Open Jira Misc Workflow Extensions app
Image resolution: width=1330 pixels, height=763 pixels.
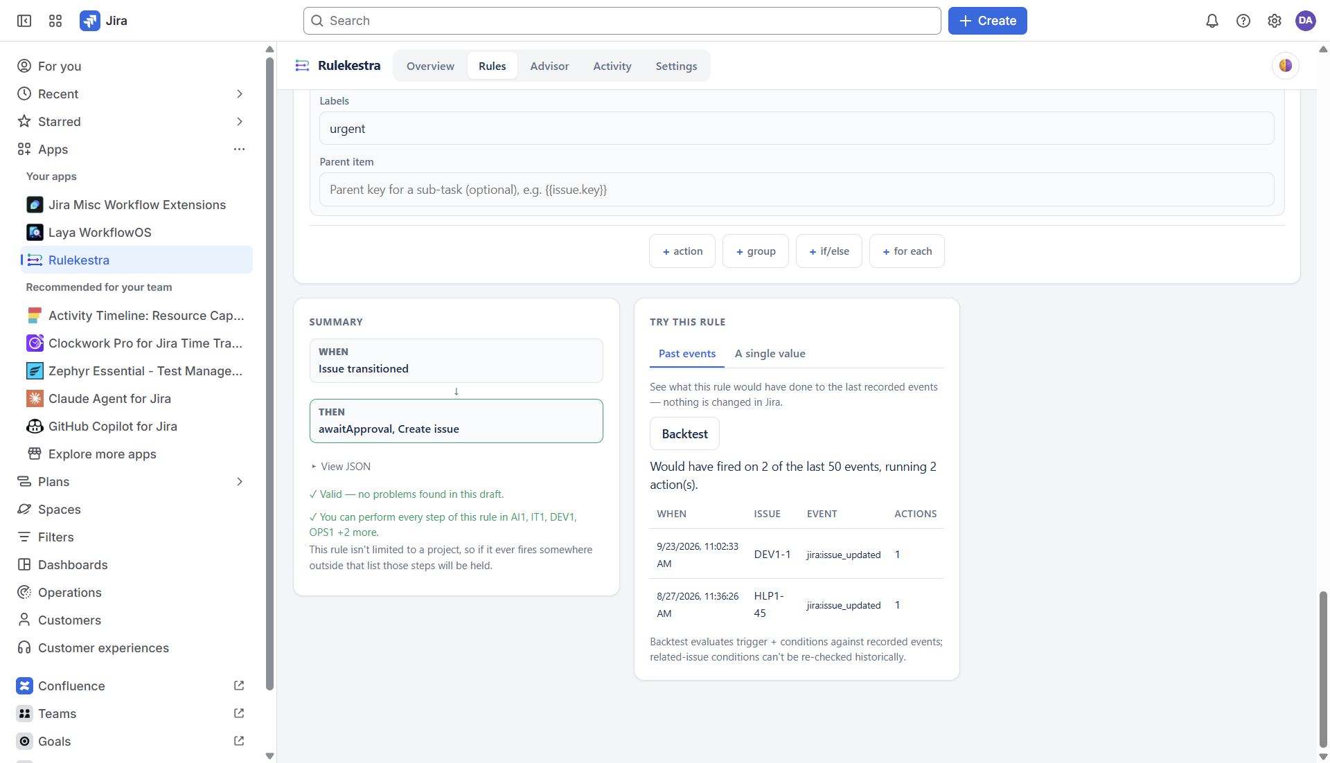point(136,205)
